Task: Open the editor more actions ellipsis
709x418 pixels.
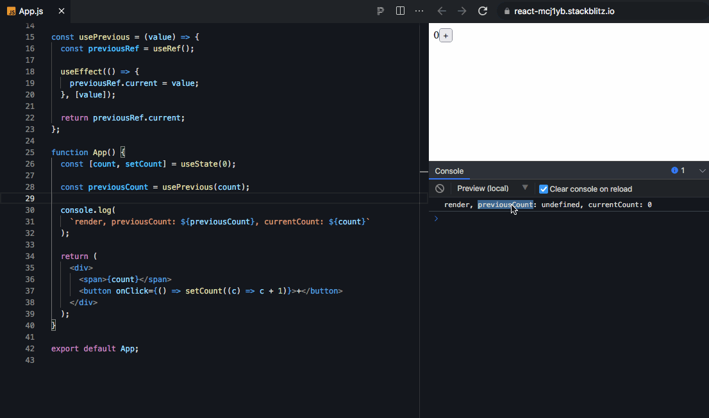Action: pyautogui.click(x=419, y=11)
